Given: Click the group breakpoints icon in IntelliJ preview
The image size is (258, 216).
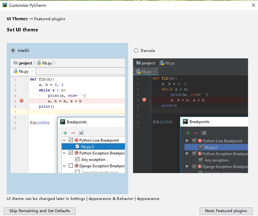Looking at the screenshot, I should tap(81, 133).
